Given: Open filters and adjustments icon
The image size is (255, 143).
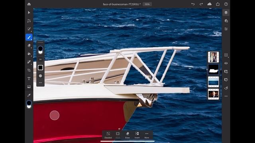Looking at the screenshot, I should [x=226, y=88].
